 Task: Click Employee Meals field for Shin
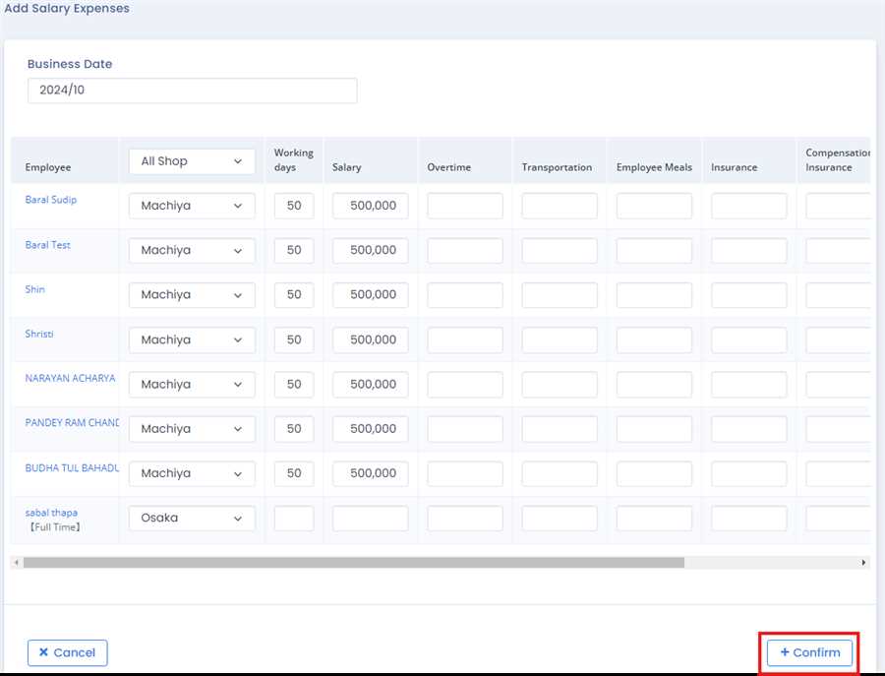pos(654,294)
